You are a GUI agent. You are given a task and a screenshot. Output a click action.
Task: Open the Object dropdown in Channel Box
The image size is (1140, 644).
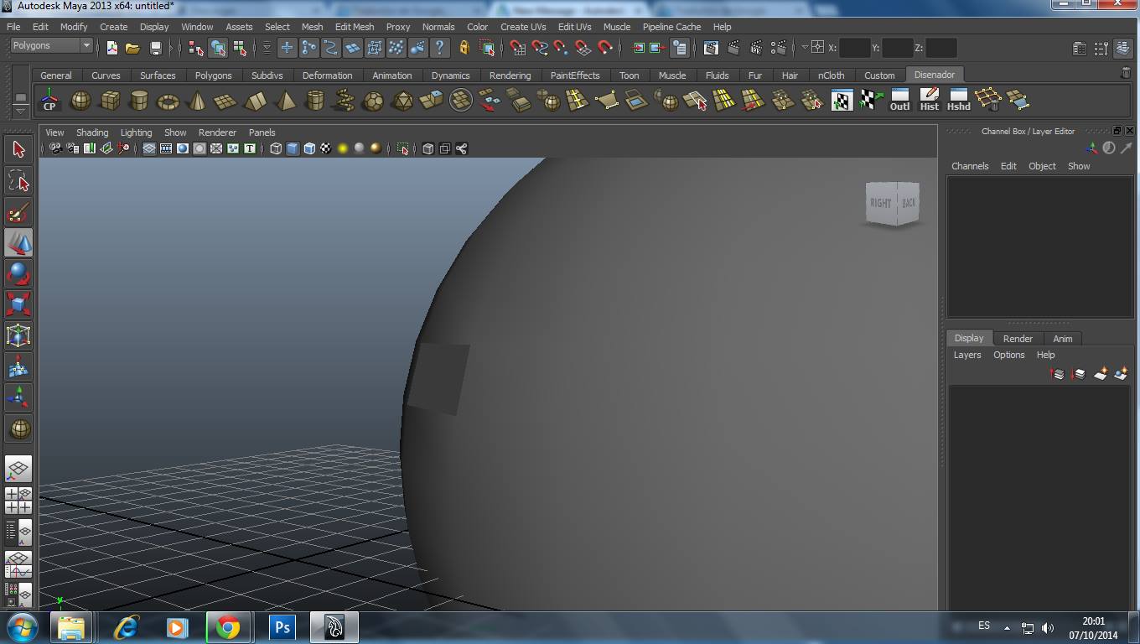1042,166
